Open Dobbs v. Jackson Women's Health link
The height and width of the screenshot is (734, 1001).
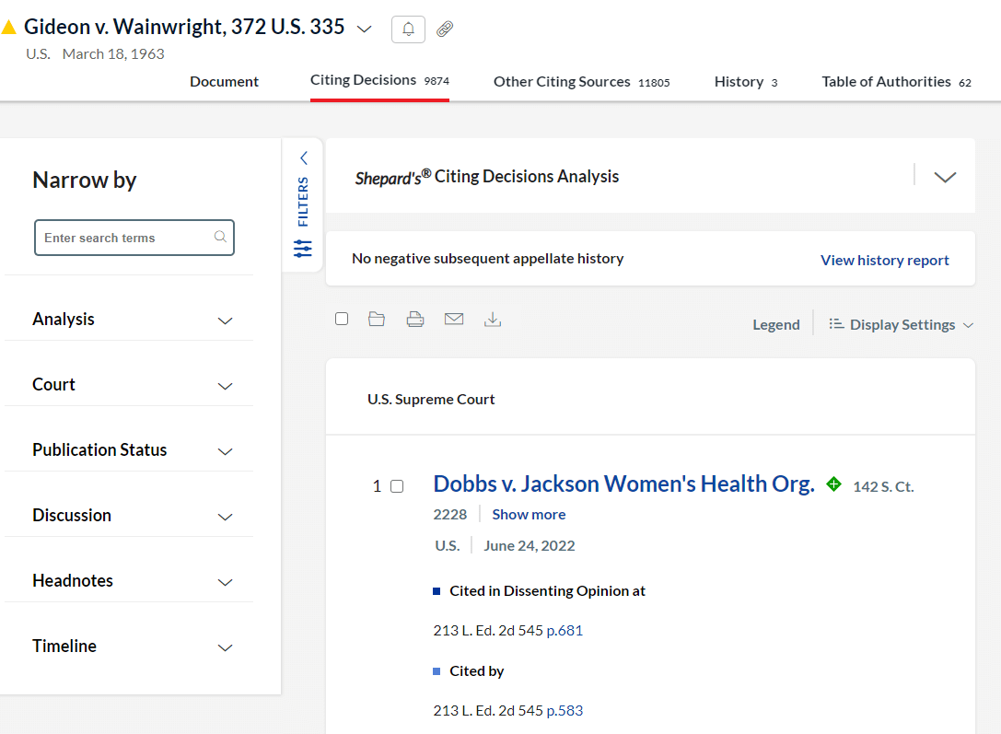[623, 484]
